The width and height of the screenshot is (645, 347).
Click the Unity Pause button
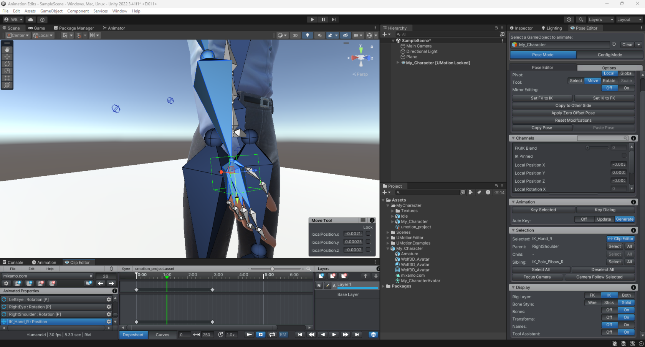click(323, 20)
